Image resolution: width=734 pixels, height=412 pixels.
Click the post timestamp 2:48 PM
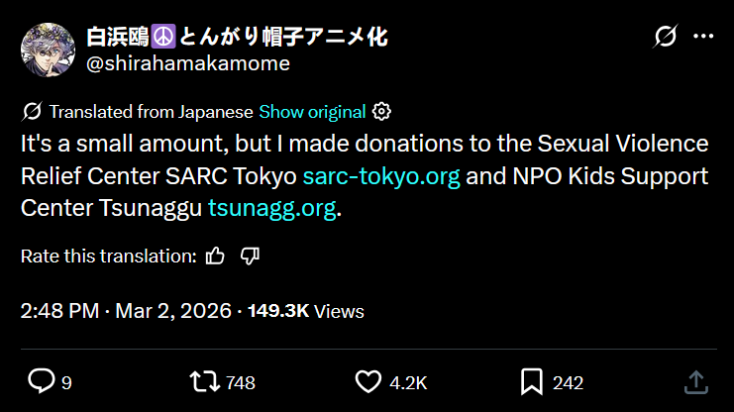coord(59,311)
